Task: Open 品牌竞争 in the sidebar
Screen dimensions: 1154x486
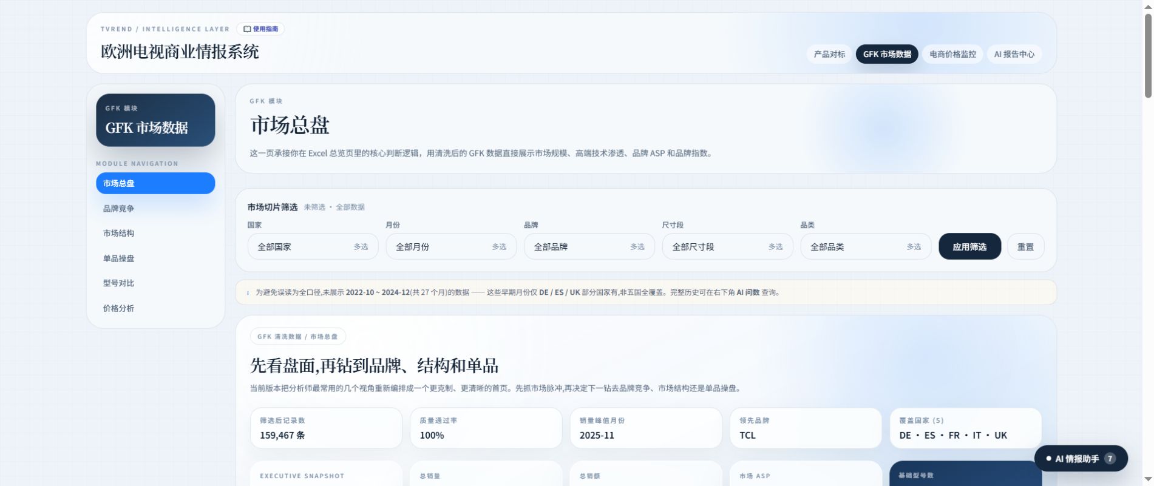Action: coord(155,209)
